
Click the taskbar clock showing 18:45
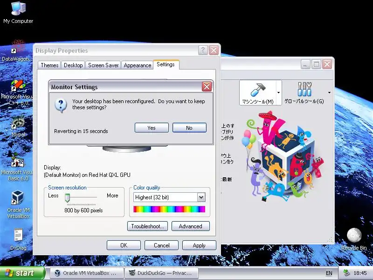360,273
